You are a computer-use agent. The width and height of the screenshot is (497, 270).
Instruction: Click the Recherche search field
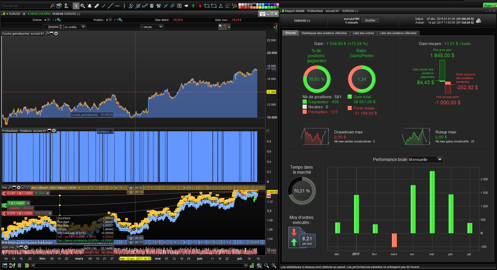pyautogui.click(x=28, y=6)
